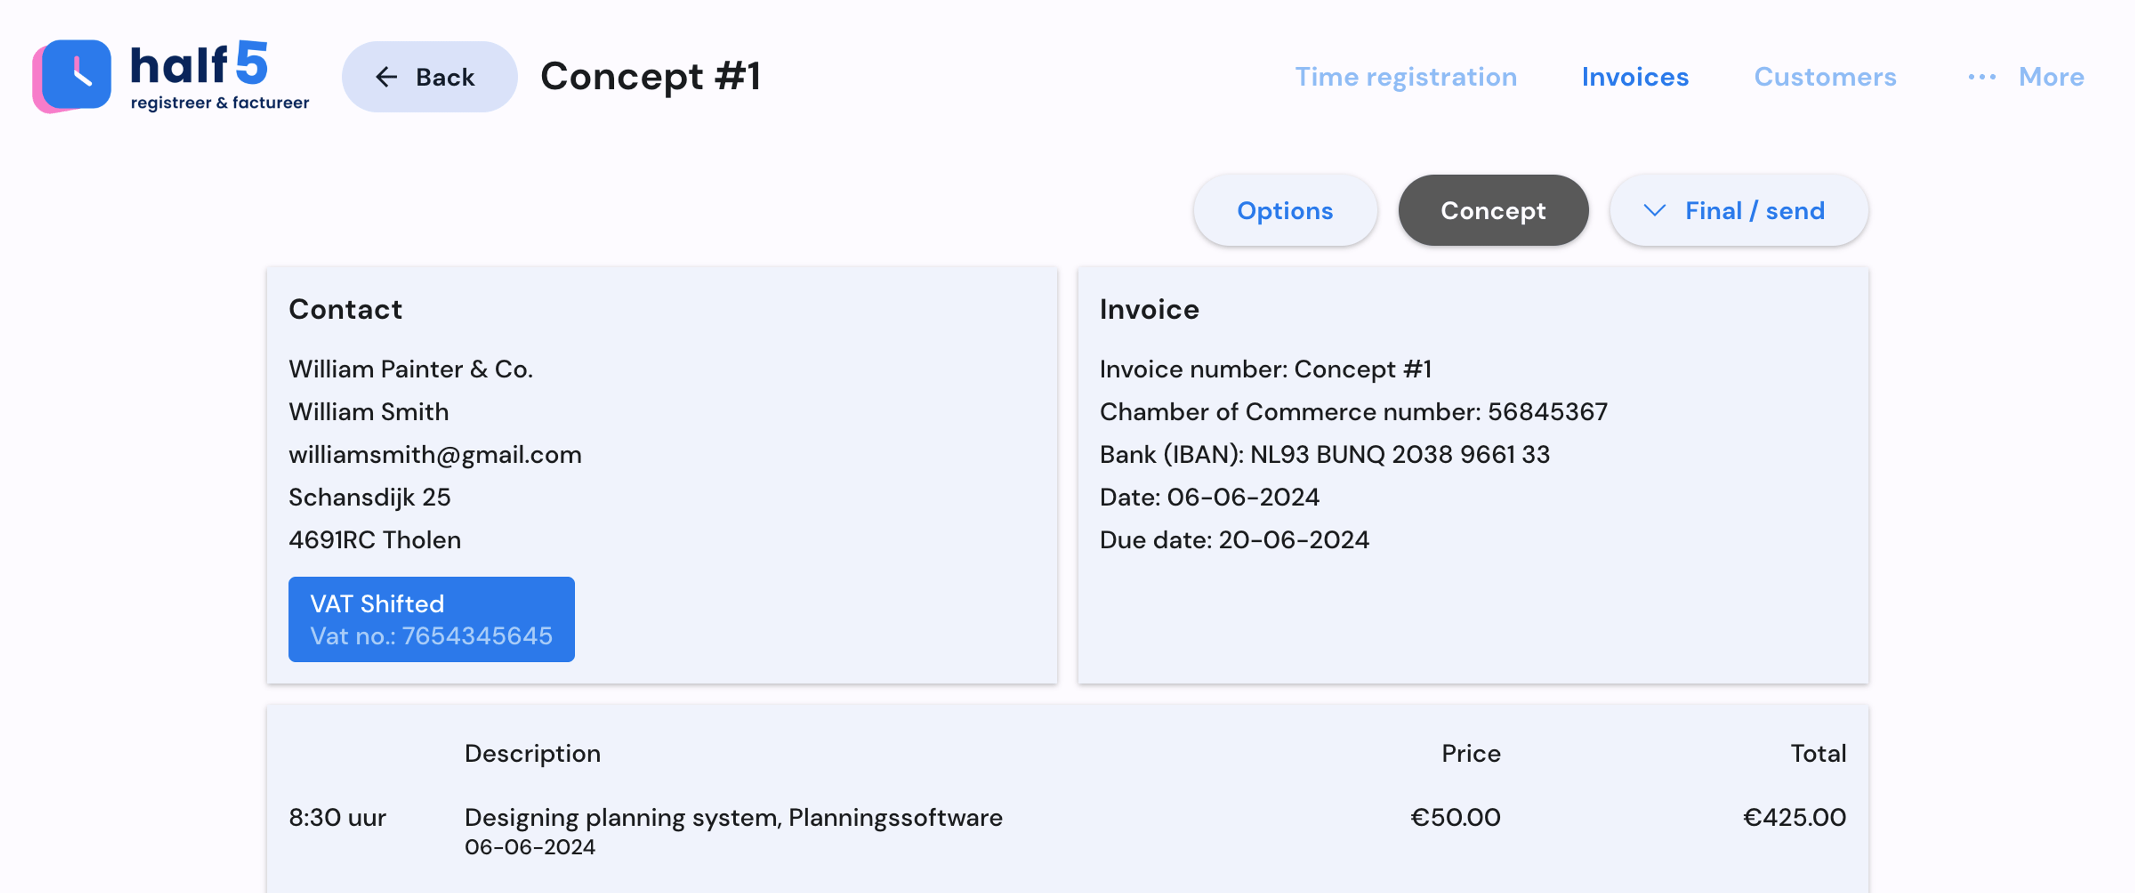Click the half5 clock logo icon
The height and width of the screenshot is (893, 2135).
click(73, 75)
